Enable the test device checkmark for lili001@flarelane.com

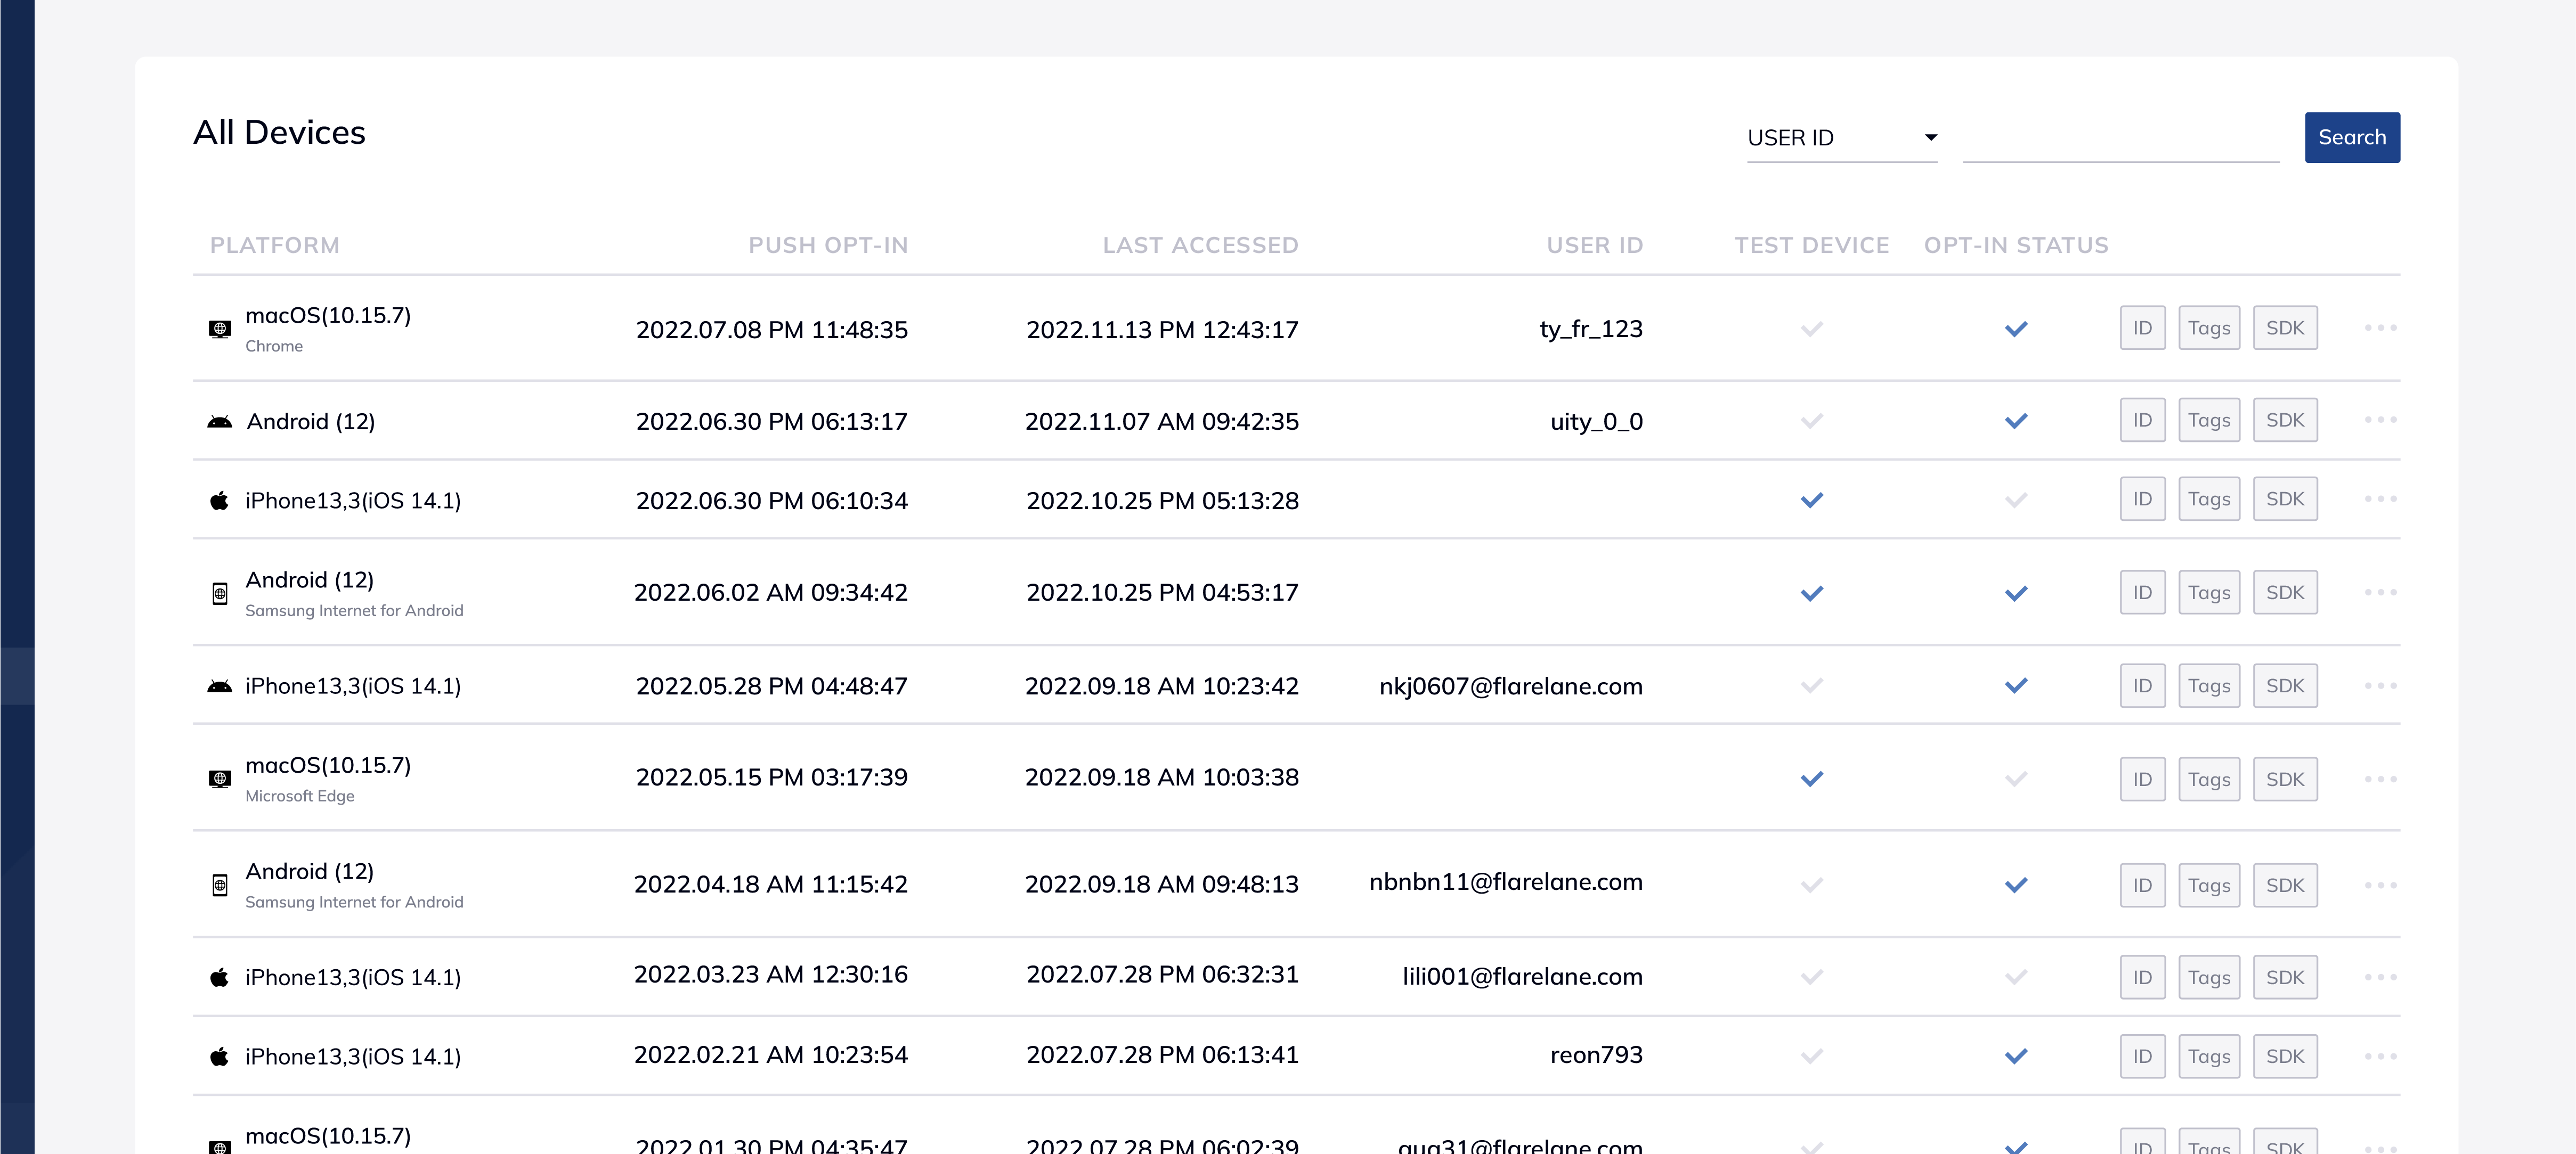click(1811, 977)
